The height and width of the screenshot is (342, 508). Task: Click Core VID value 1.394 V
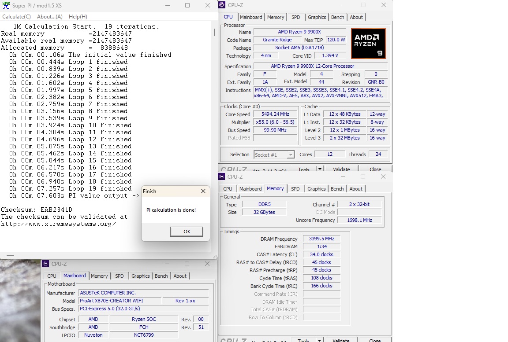coord(330,55)
